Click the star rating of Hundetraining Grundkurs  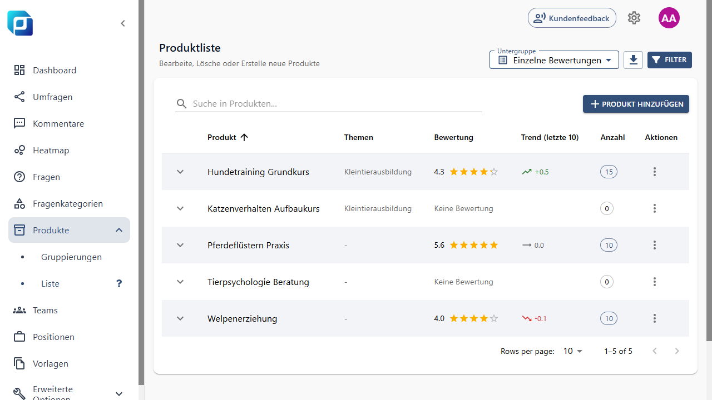(x=474, y=172)
